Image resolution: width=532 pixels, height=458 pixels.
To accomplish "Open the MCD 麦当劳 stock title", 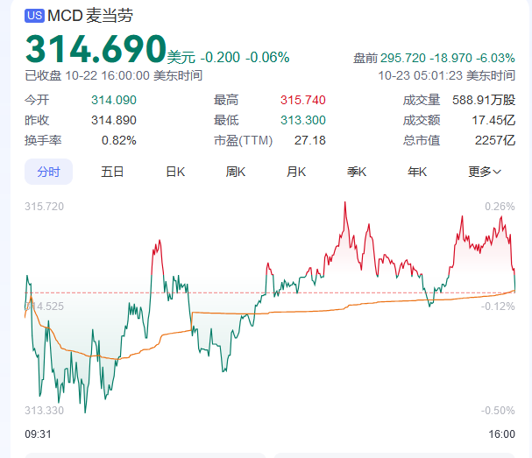I will [x=90, y=16].
